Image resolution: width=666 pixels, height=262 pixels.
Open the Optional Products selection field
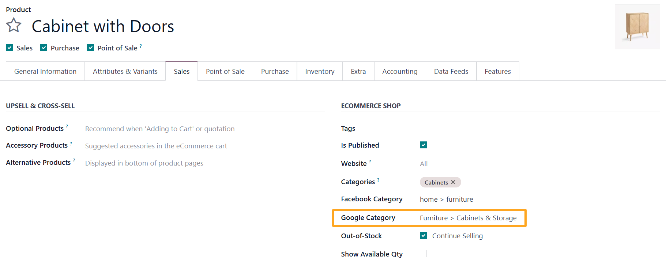point(205,129)
